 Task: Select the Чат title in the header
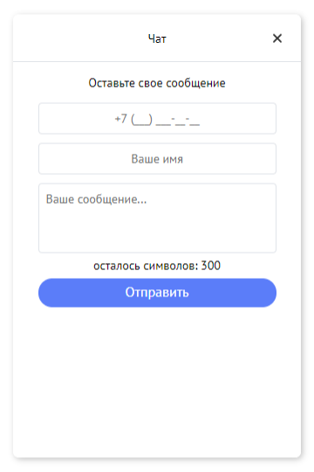click(x=157, y=38)
